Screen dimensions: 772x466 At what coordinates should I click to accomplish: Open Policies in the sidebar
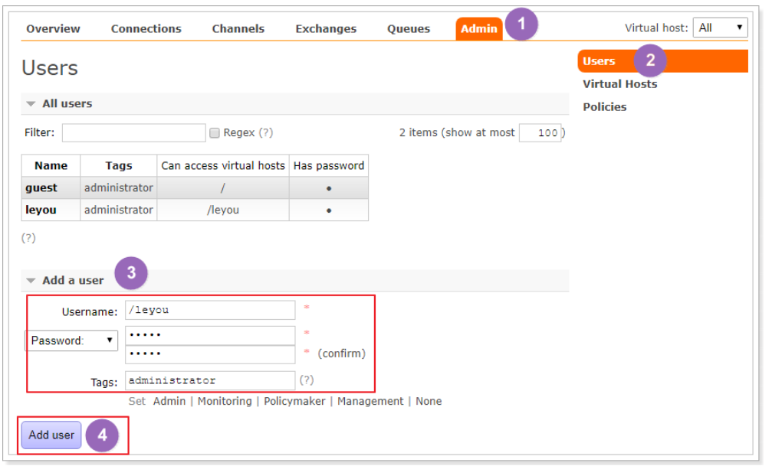tap(604, 107)
